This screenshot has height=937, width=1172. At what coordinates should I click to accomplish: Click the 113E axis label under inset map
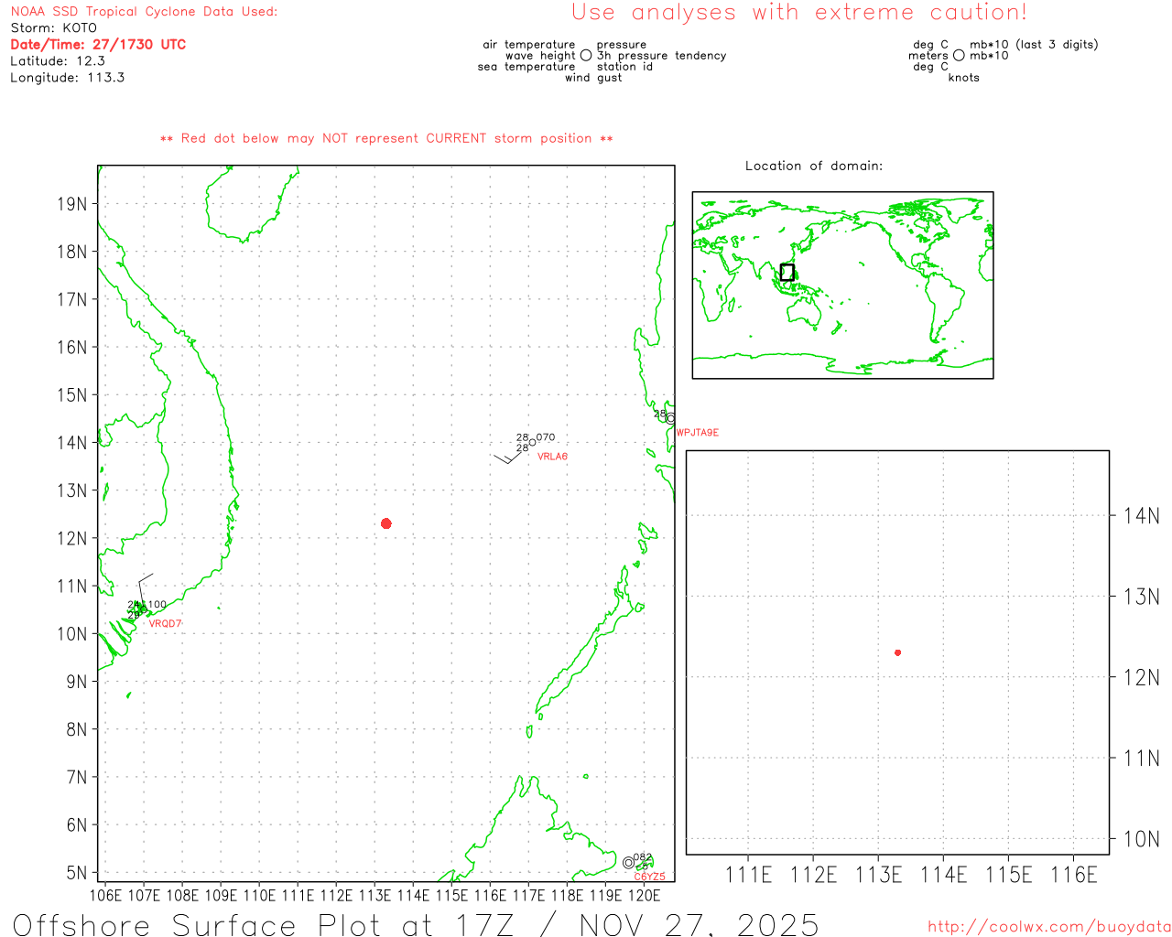point(878,875)
